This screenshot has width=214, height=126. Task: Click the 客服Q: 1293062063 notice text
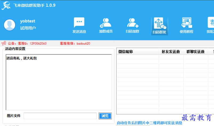[x=32, y=44]
